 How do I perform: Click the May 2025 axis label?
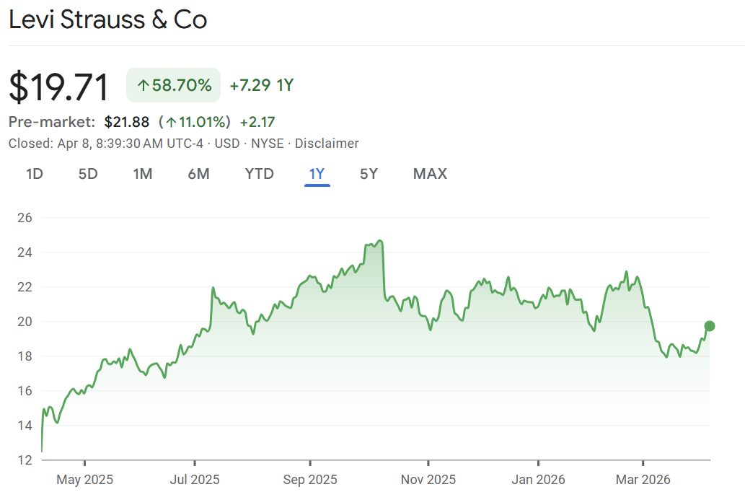[84, 479]
